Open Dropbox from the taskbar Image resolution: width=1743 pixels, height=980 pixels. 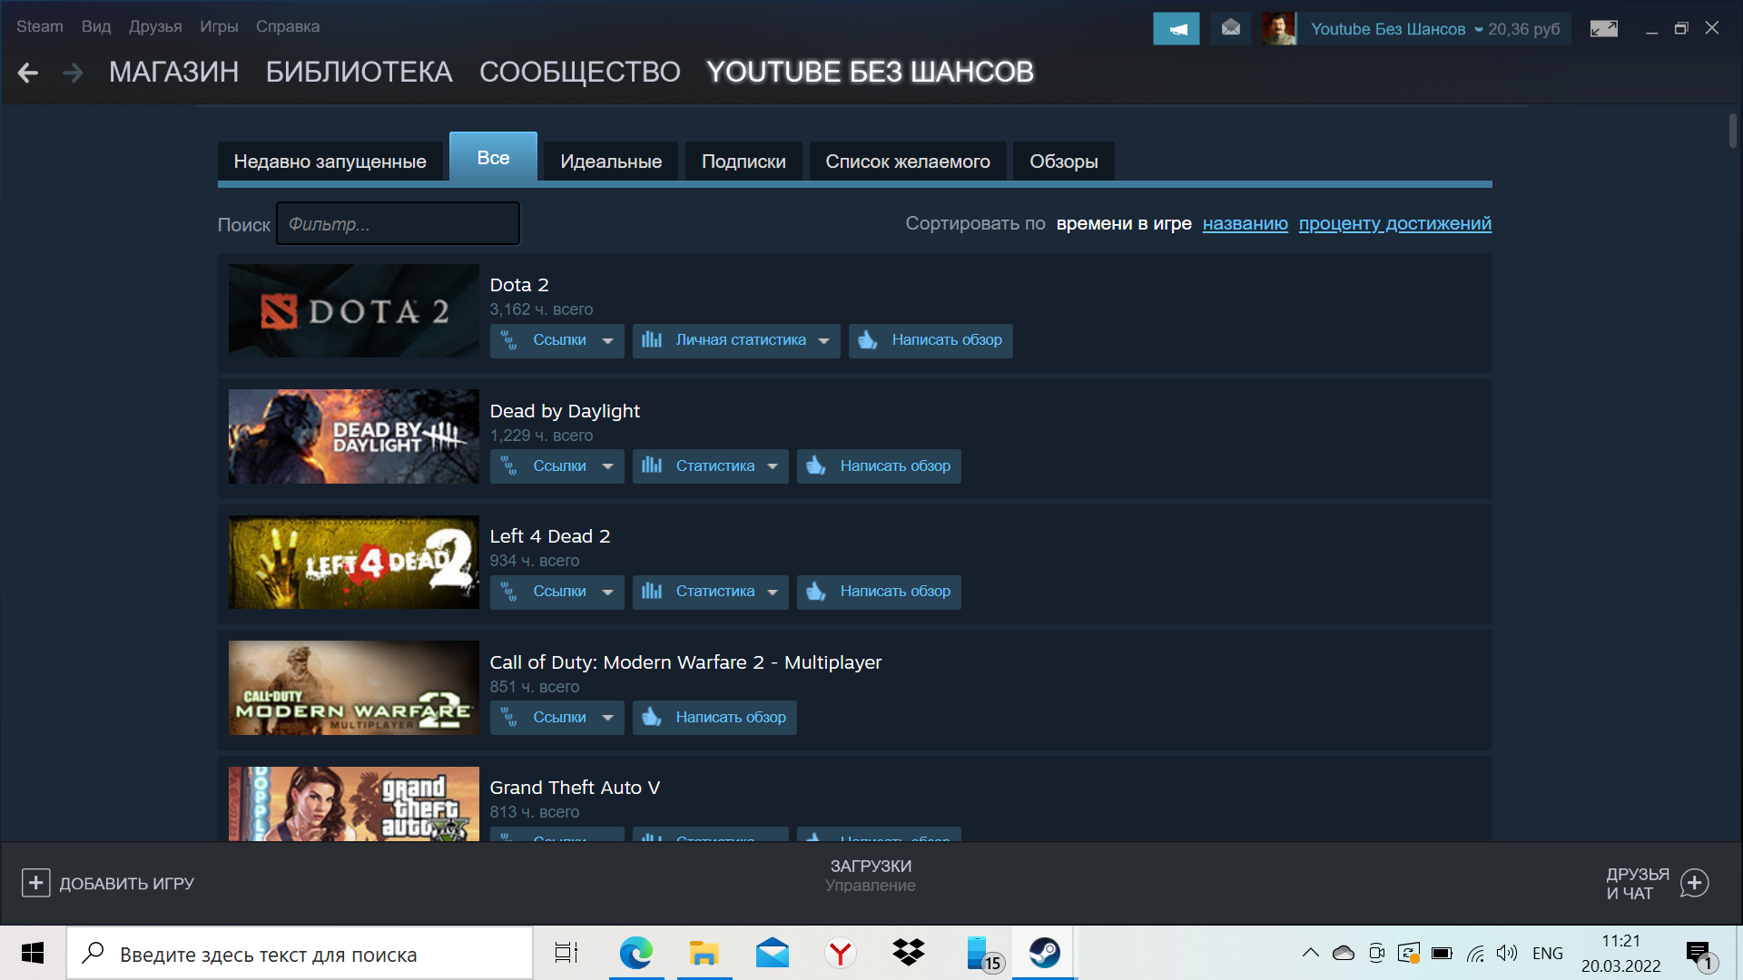[x=908, y=954]
